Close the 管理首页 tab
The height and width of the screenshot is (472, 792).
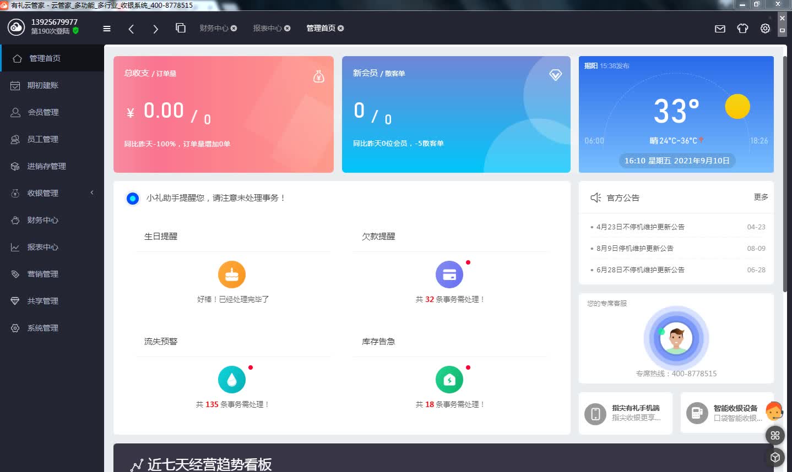pyautogui.click(x=340, y=28)
